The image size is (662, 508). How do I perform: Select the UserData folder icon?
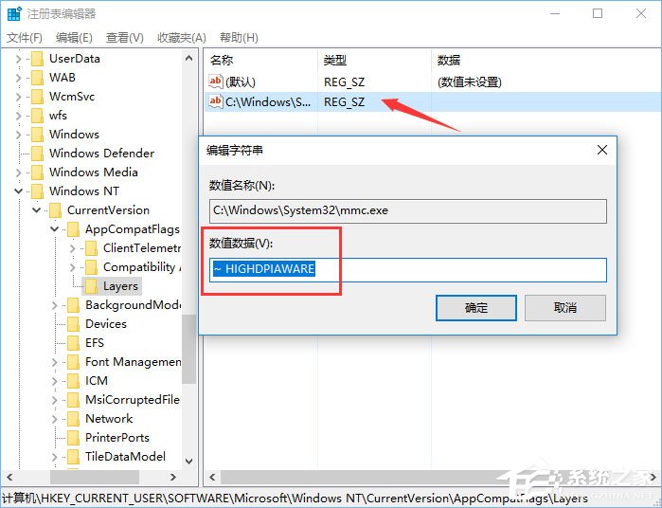coord(37,59)
